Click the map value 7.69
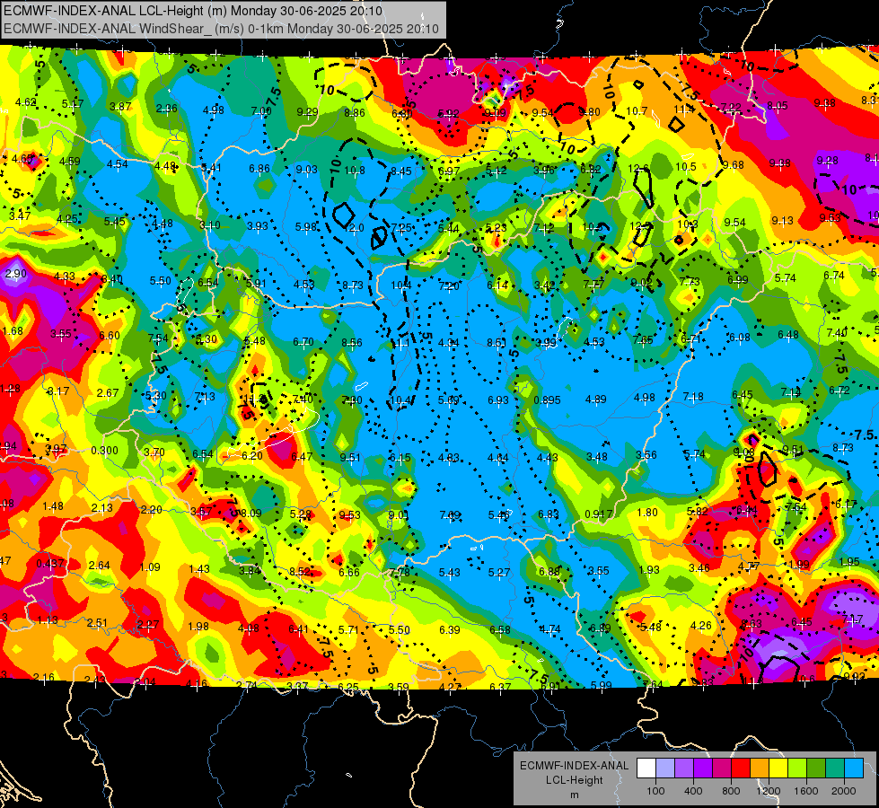 pyautogui.click(x=450, y=514)
